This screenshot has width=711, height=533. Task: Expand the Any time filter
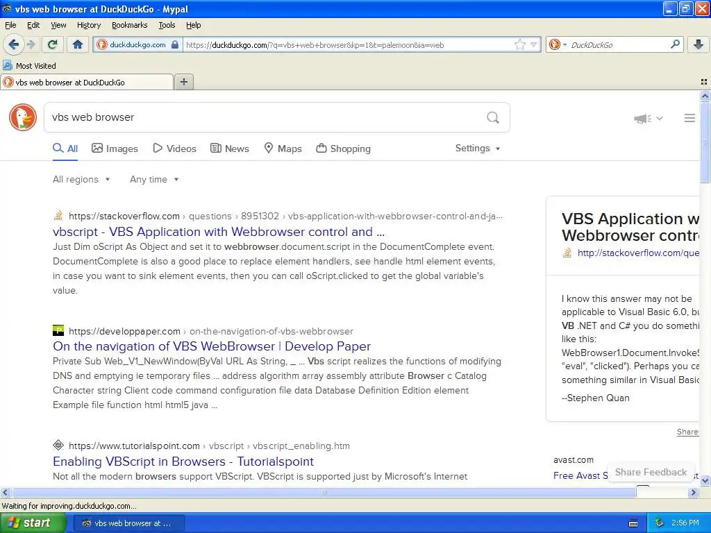click(x=154, y=179)
